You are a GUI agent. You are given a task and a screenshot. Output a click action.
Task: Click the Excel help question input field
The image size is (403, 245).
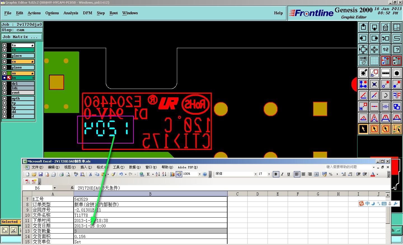[349, 167]
